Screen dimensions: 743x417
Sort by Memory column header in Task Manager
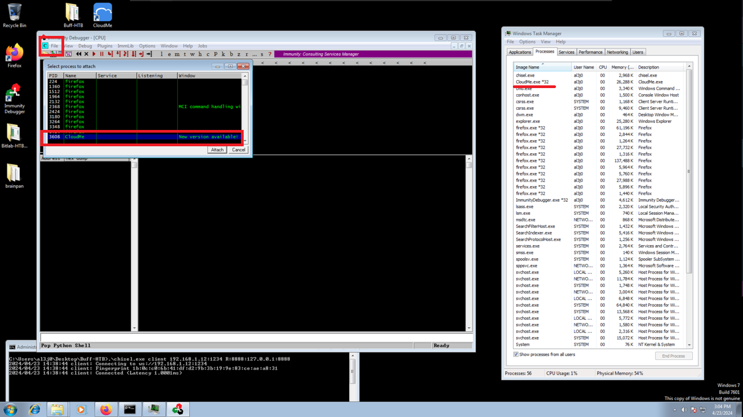click(x=621, y=67)
